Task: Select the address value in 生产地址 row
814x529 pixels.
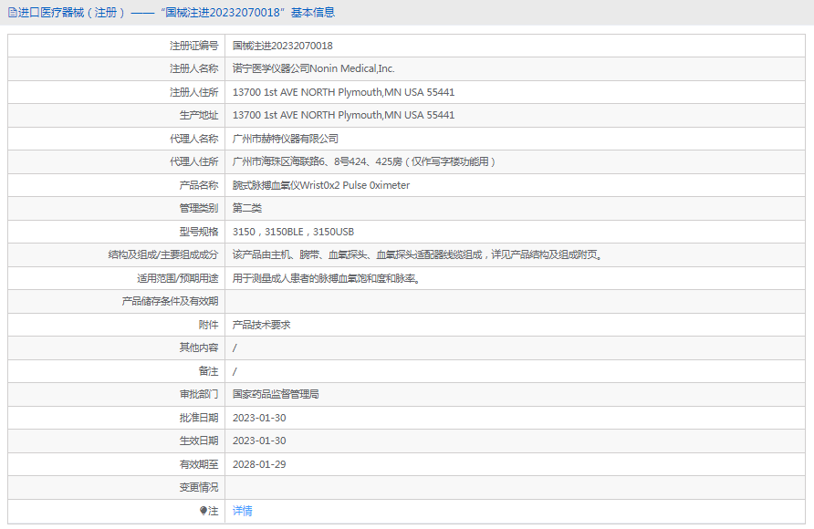Action: point(343,115)
